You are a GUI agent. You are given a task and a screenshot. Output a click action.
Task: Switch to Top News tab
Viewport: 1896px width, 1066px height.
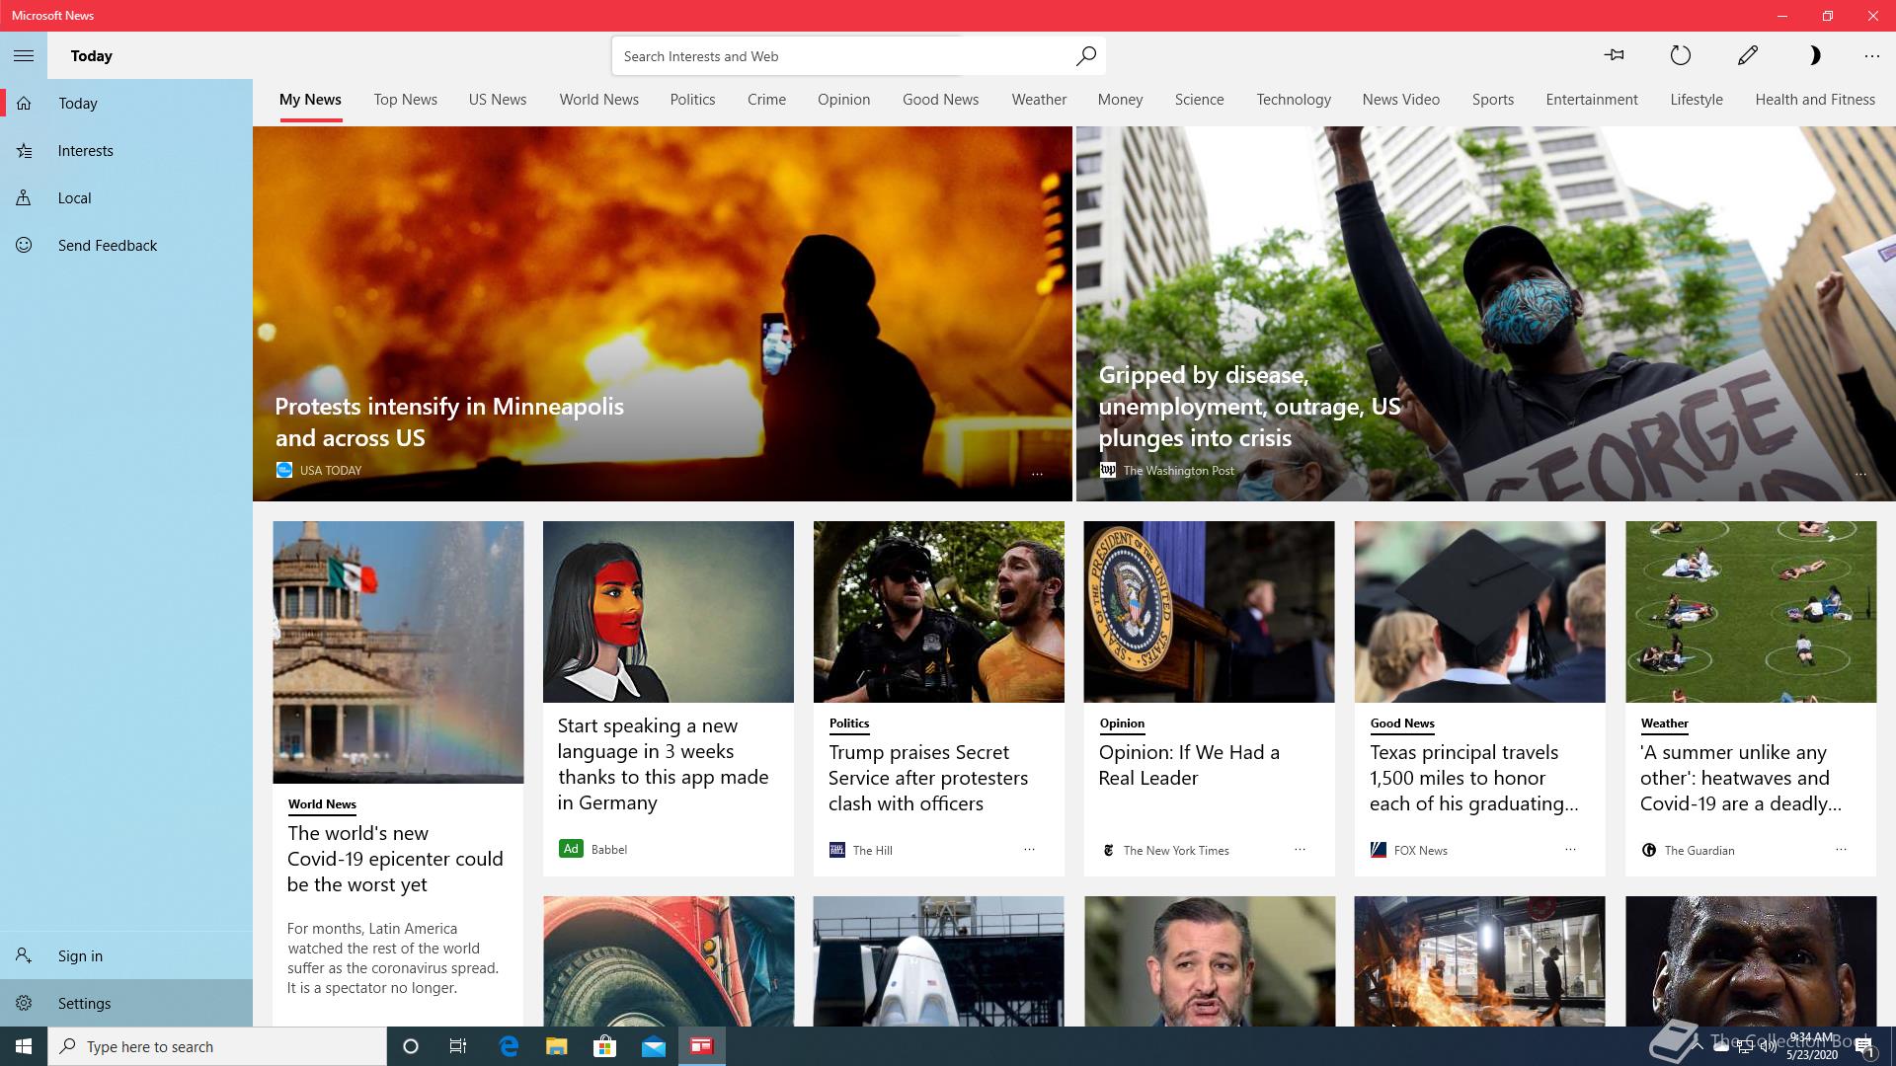pos(405,100)
